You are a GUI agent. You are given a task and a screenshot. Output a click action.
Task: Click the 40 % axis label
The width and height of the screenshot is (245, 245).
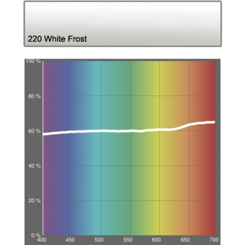pyautogui.click(x=35, y=166)
